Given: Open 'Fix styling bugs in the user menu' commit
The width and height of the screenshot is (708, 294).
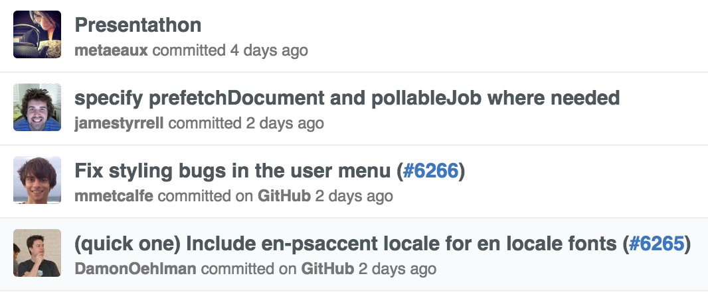Looking at the screenshot, I should pyautogui.click(x=232, y=171).
